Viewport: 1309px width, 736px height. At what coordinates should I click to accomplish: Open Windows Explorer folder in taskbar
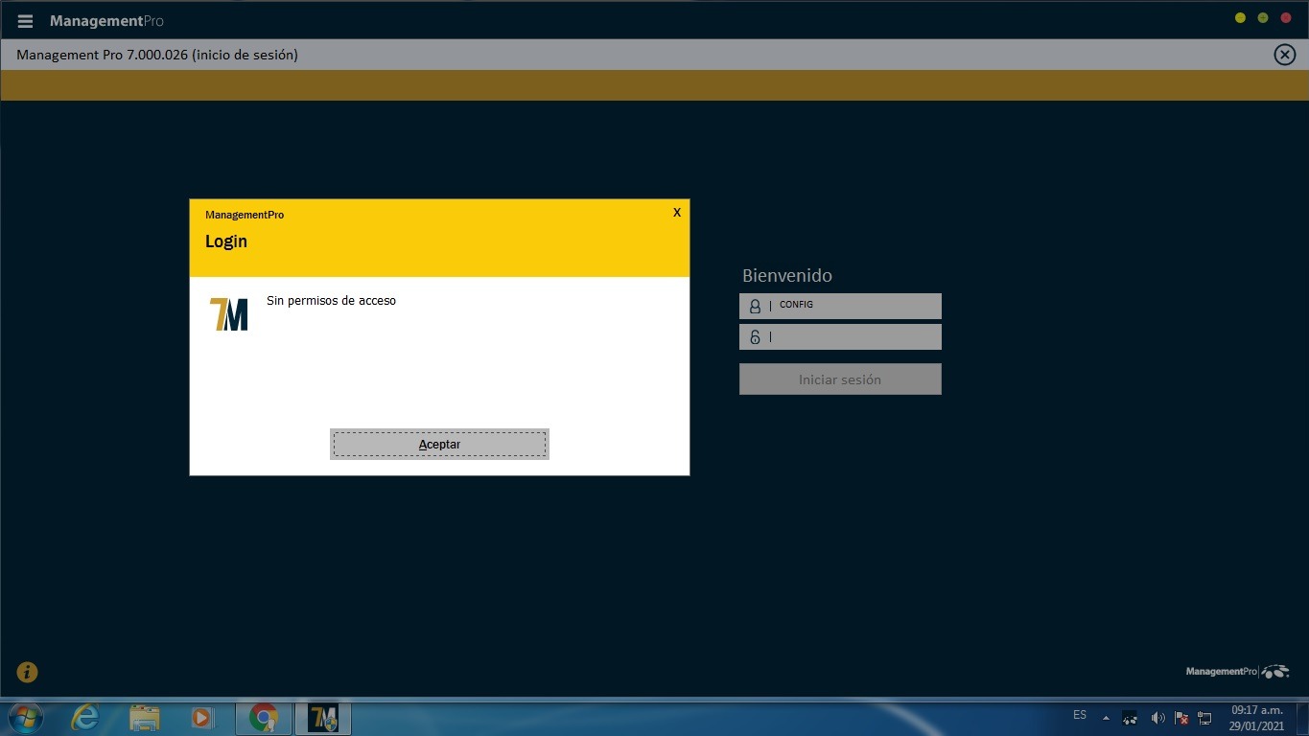(145, 717)
